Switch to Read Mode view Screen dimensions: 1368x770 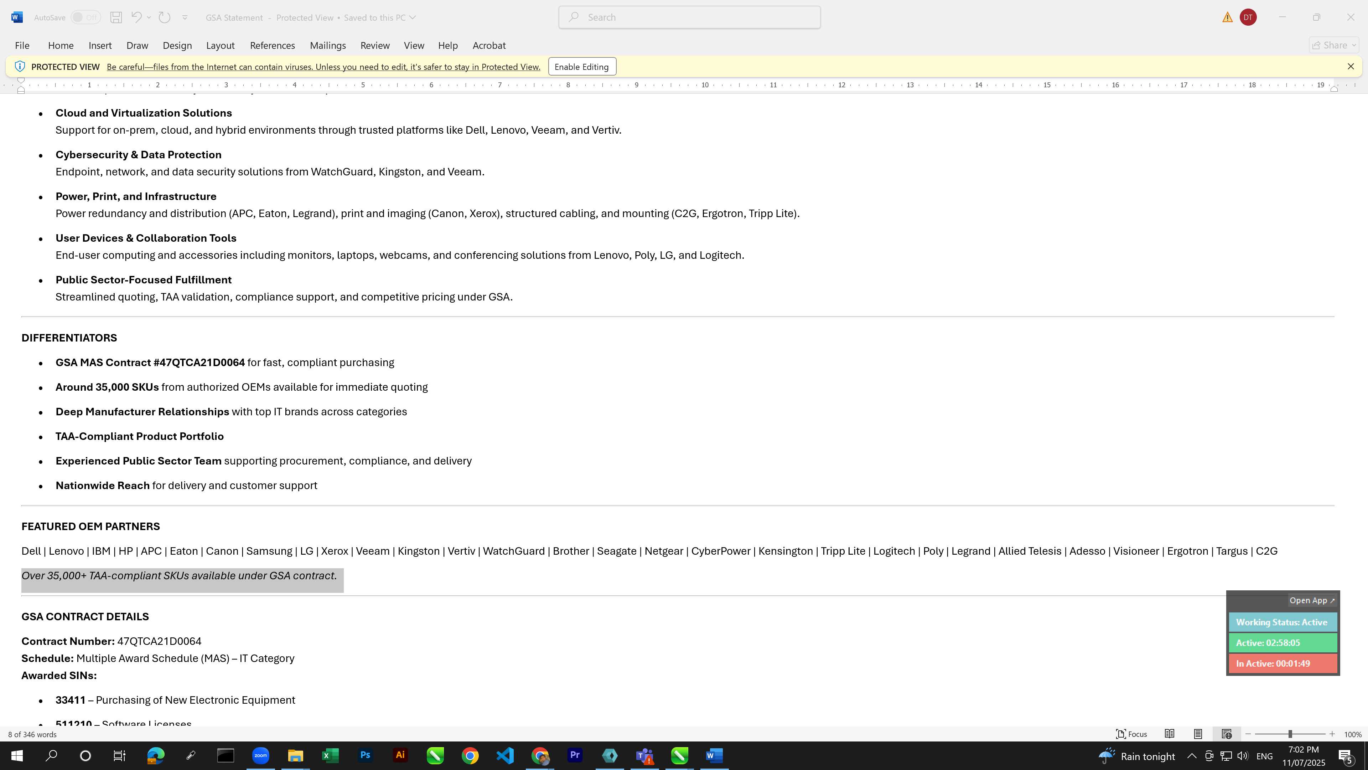click(1169, 734)
